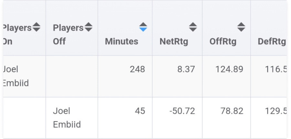Sort by the OffRtg column label
The height and width of the screenshot is (139, 291).
coord(223,42)
